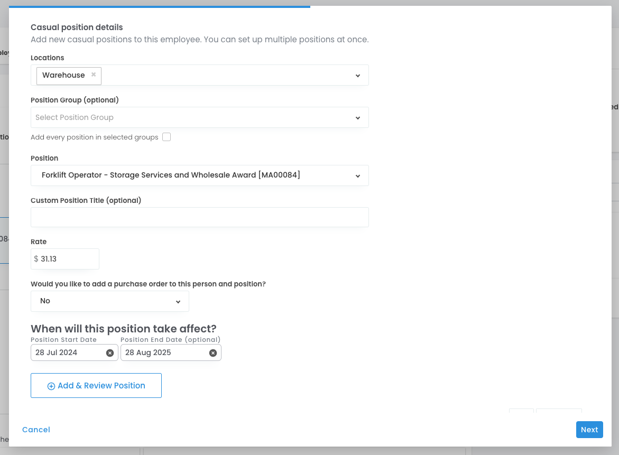Screen dimensions: 619x455
Task: Open the Forklift Operator position dropdown
Action: pos(199,175)
